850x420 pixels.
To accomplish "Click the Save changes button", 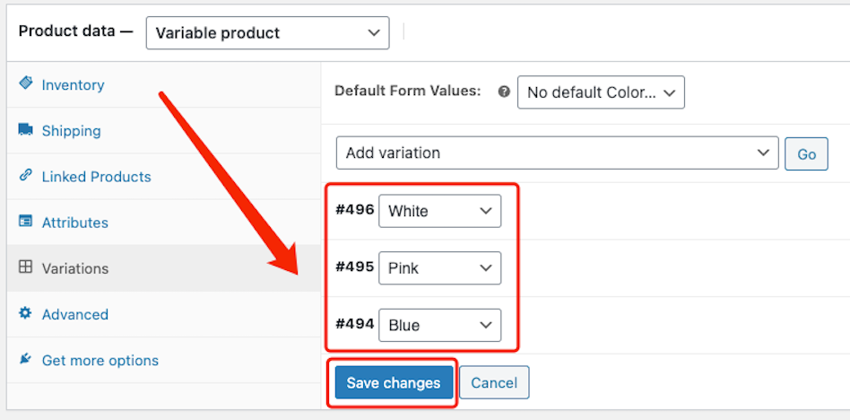I will (394, 383).
